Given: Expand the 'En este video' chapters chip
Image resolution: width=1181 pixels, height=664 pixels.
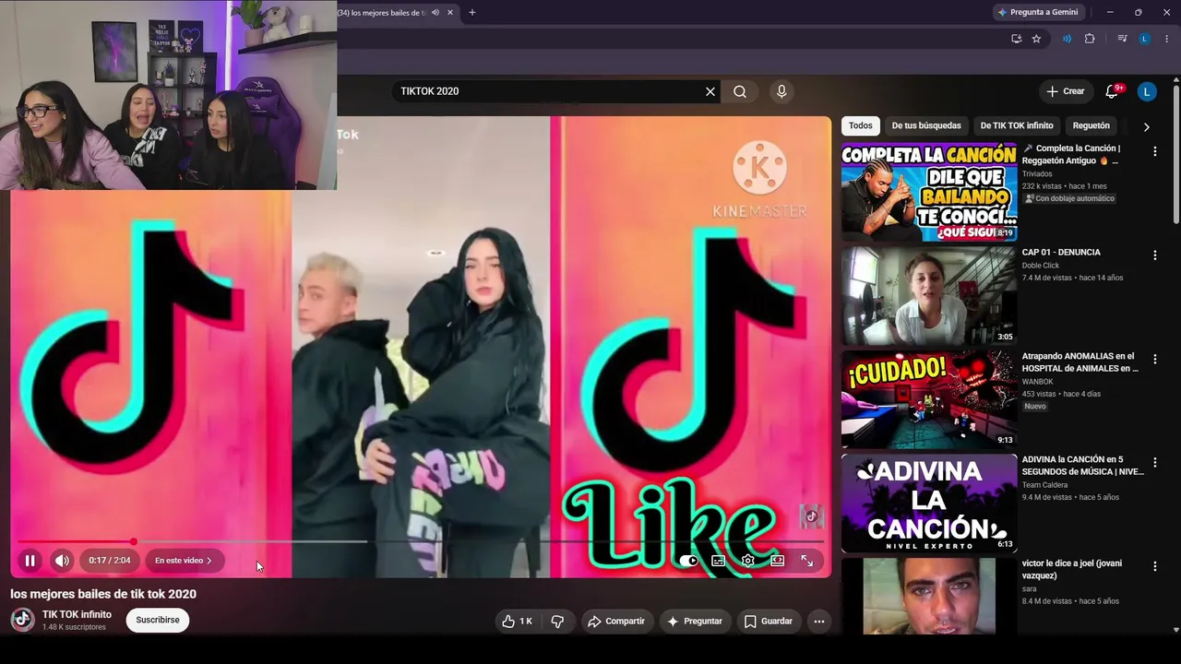Looking at the screenshot, I should point(184,561).
